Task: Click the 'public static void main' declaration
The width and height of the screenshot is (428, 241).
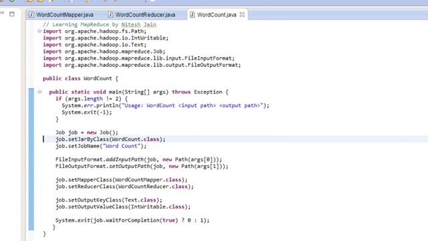Action: point(138,92)
